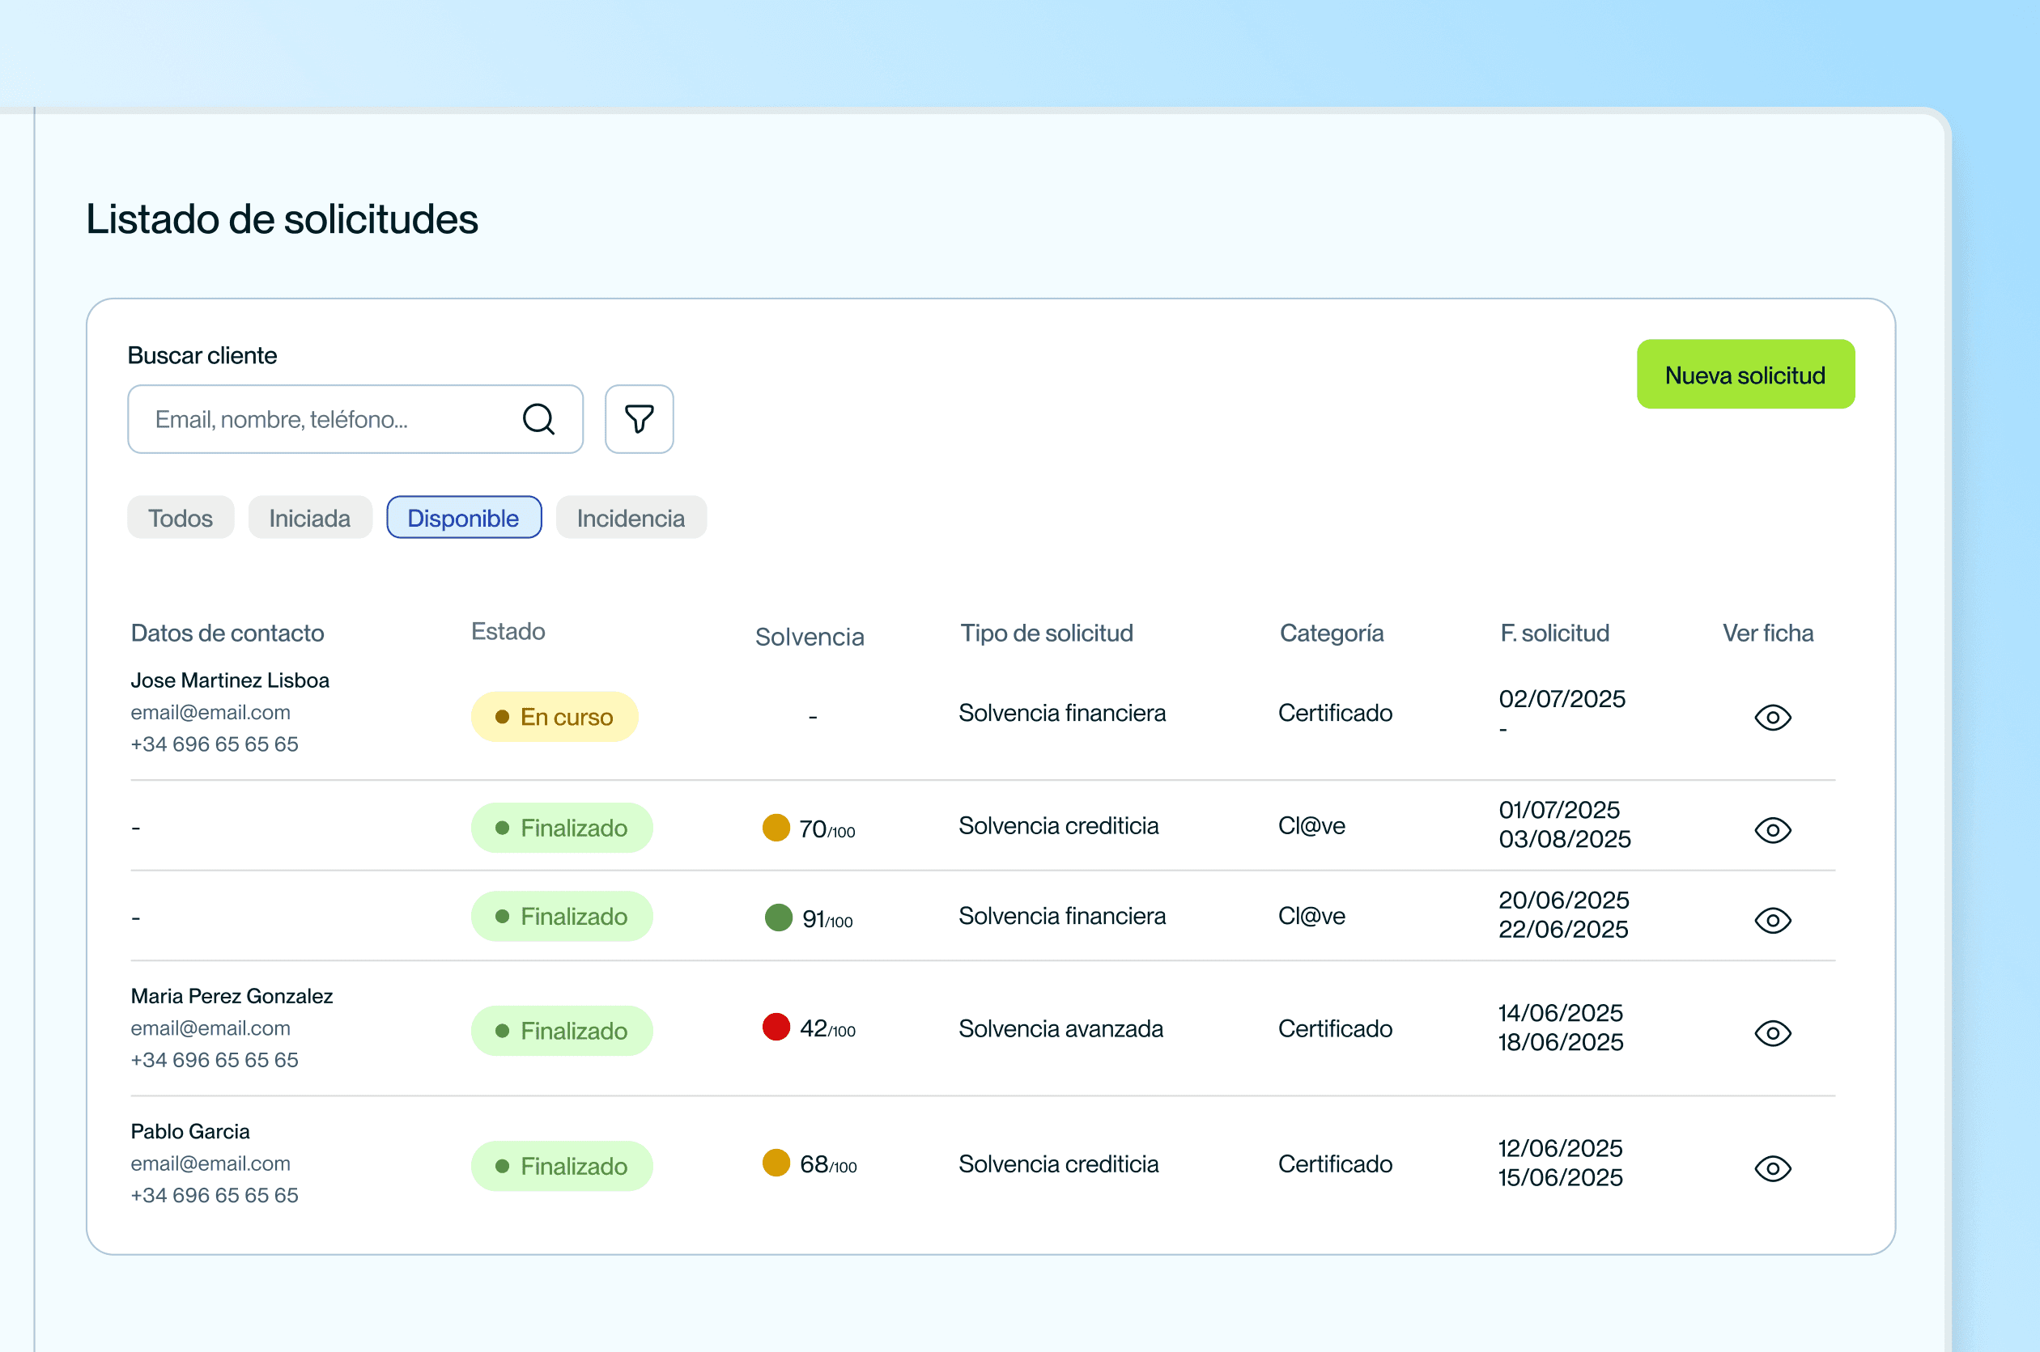Image resolution: width=2040 pixels, height=1352 pixels.
Task: View ficha for Maria Perez Gonzalez
Action: [1773, 1033]
